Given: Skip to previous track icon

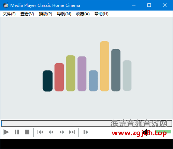Looking at the screenshot, I should pyautogui.click(x=40, y=132).
